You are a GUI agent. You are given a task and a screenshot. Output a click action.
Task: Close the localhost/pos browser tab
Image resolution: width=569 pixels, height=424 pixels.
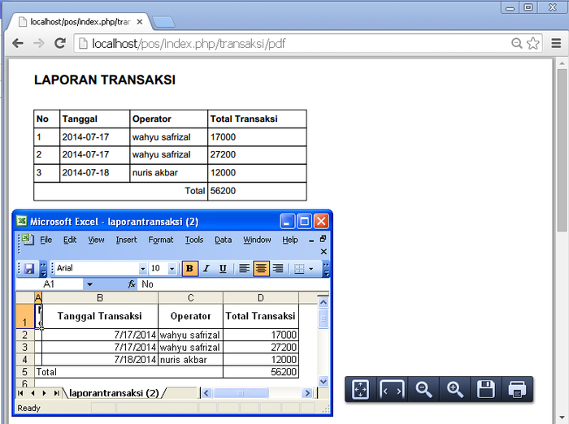tap(139, 22)
